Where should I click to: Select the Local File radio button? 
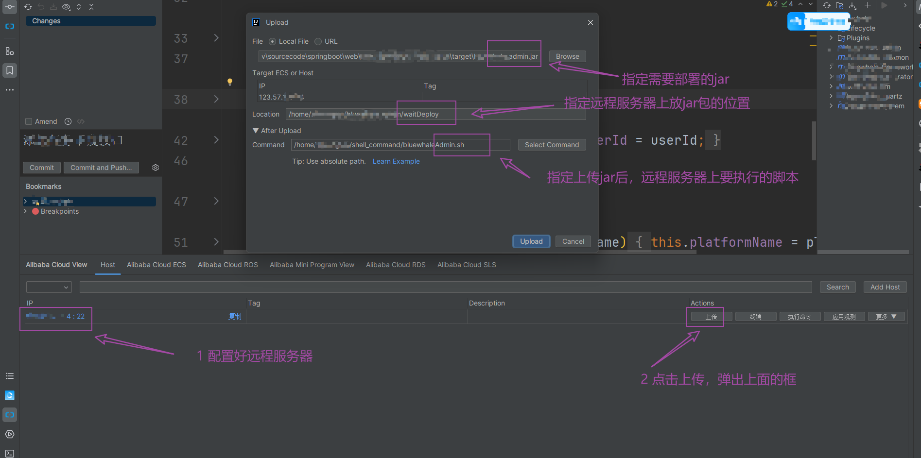pos(272,41)
